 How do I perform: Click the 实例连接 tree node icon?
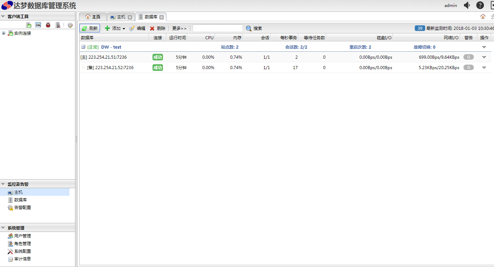pyautogui.click(x=10, y=33)
